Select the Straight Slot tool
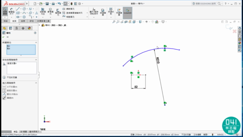 coord(18,17)
